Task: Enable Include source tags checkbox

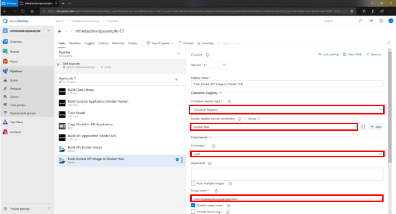Action: 193,211
